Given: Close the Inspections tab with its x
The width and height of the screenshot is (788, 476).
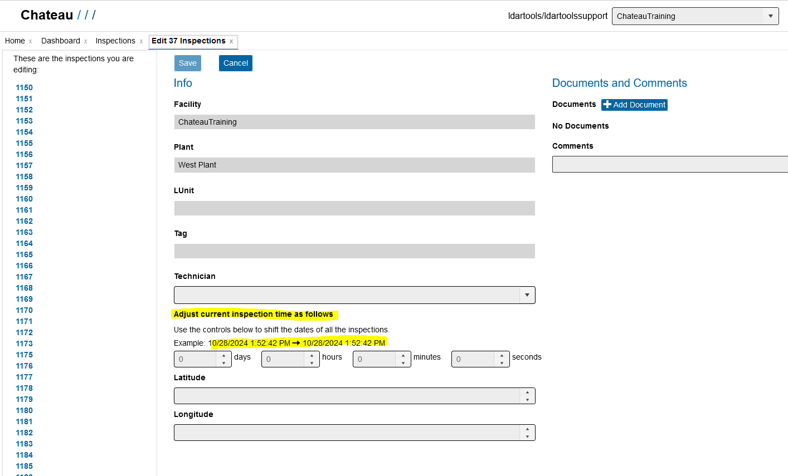Looking at the screenshot, I should coord(141,41).
